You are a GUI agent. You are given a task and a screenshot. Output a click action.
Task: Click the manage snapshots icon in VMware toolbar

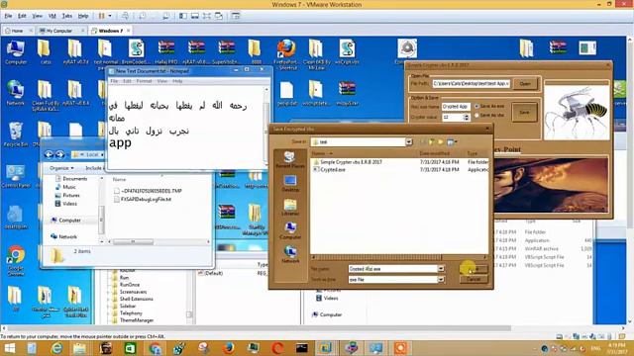[165, 16]
